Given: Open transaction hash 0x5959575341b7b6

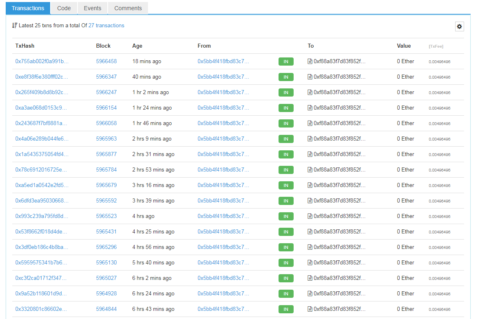Looking at the screenshot, I should point(41,262).
